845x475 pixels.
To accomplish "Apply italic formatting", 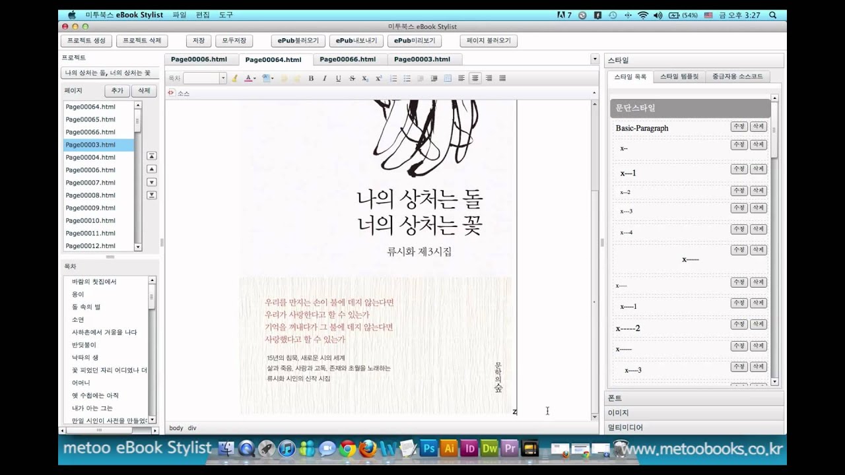I will click(x=324, y=79).
